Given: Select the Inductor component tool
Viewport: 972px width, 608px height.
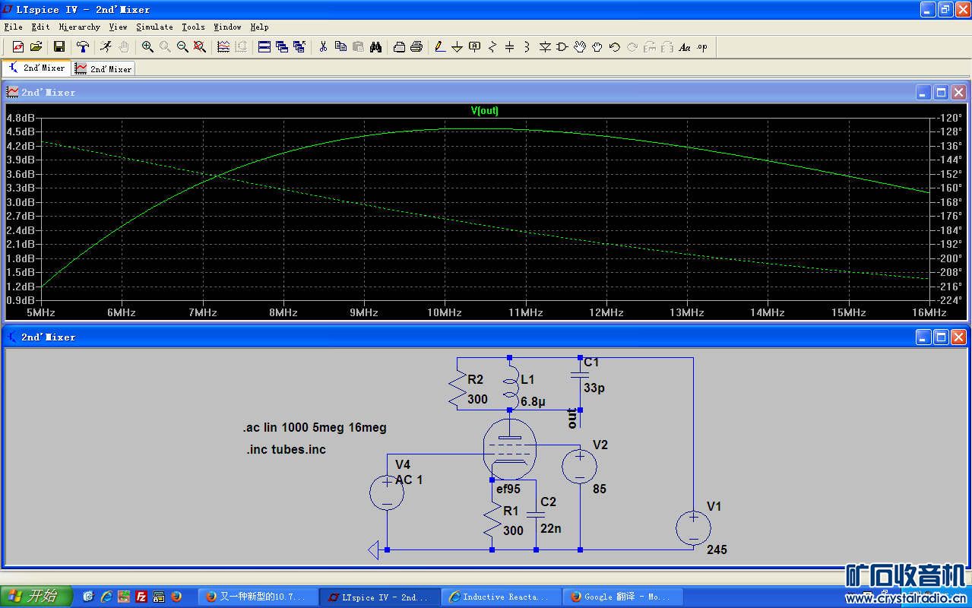Looking at the screenshot, I should pos(527,47).
